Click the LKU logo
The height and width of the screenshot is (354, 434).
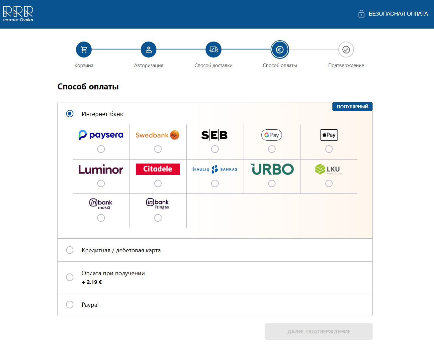click(328, 169)
